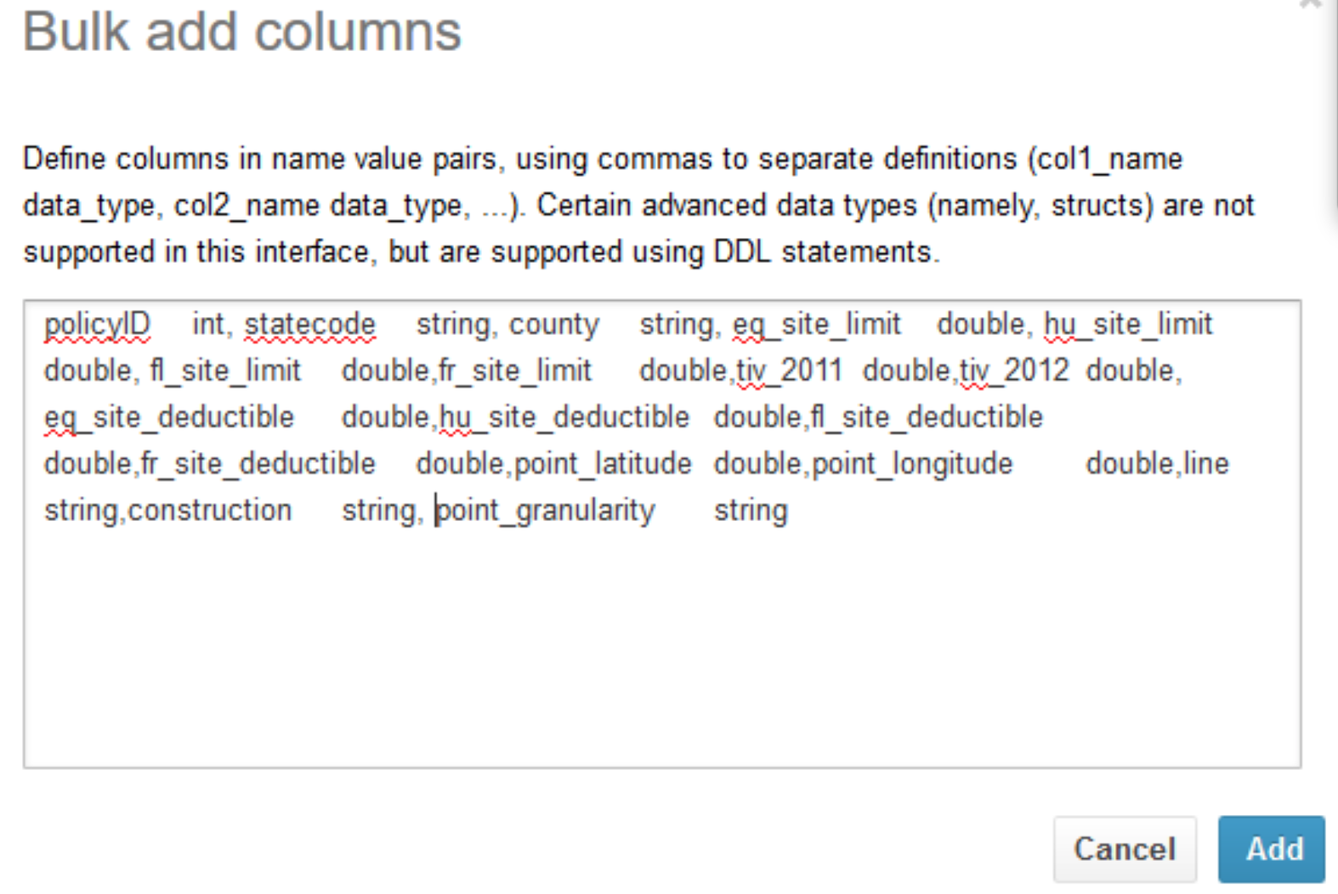Place cursor on policyID in text box
This screenshot has width=1338, height=894.
[x=97, y=325]
